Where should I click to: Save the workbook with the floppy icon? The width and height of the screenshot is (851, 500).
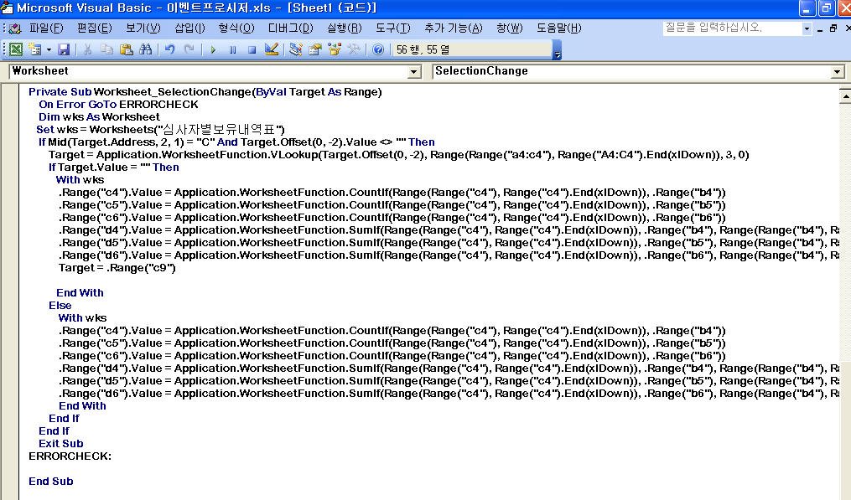pos(64,50)
